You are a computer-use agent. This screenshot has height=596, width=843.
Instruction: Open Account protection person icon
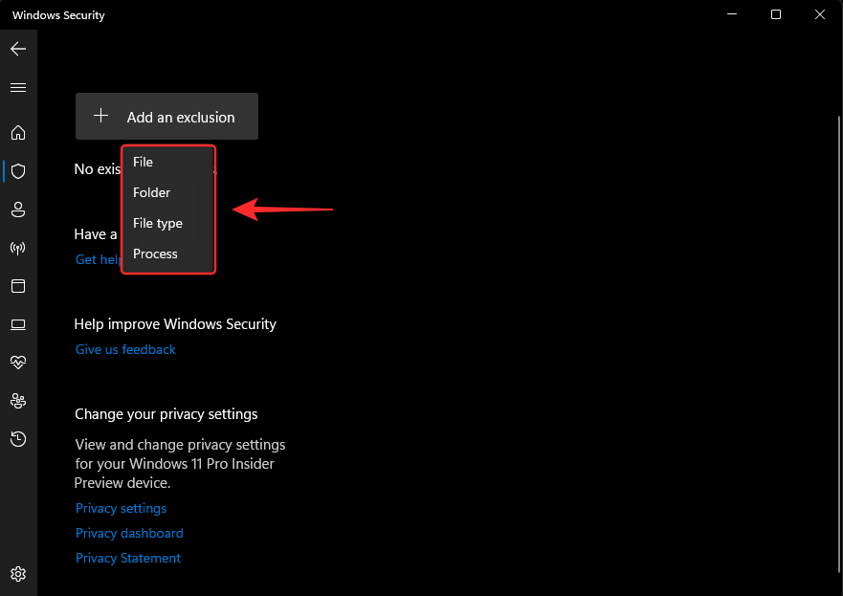click(x=18, y=210)
